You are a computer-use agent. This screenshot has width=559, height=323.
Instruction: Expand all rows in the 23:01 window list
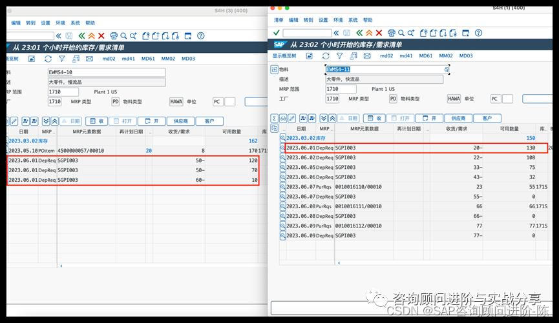coord(46,121)
